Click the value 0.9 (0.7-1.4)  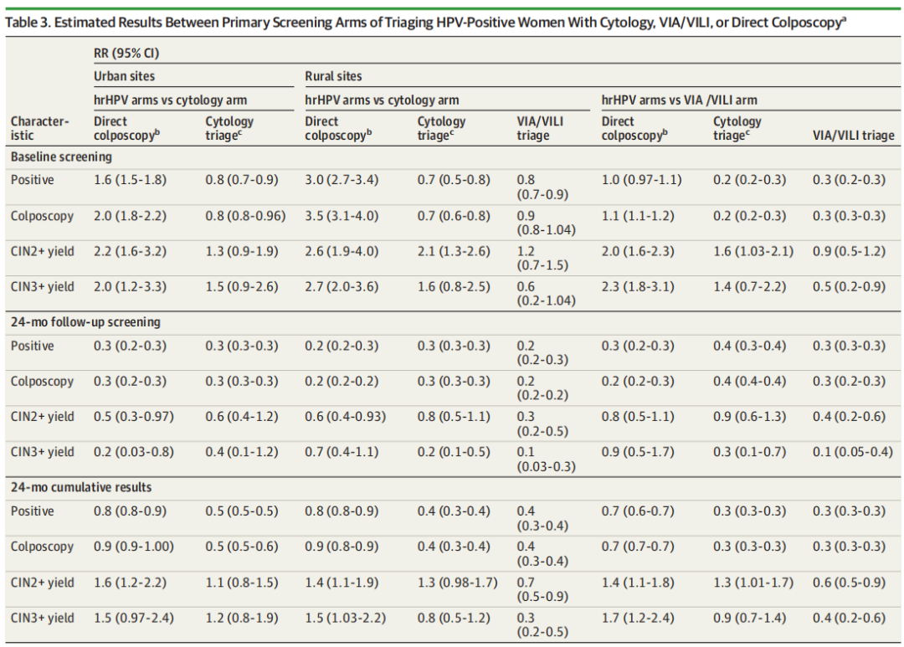[x=749, y=619]
